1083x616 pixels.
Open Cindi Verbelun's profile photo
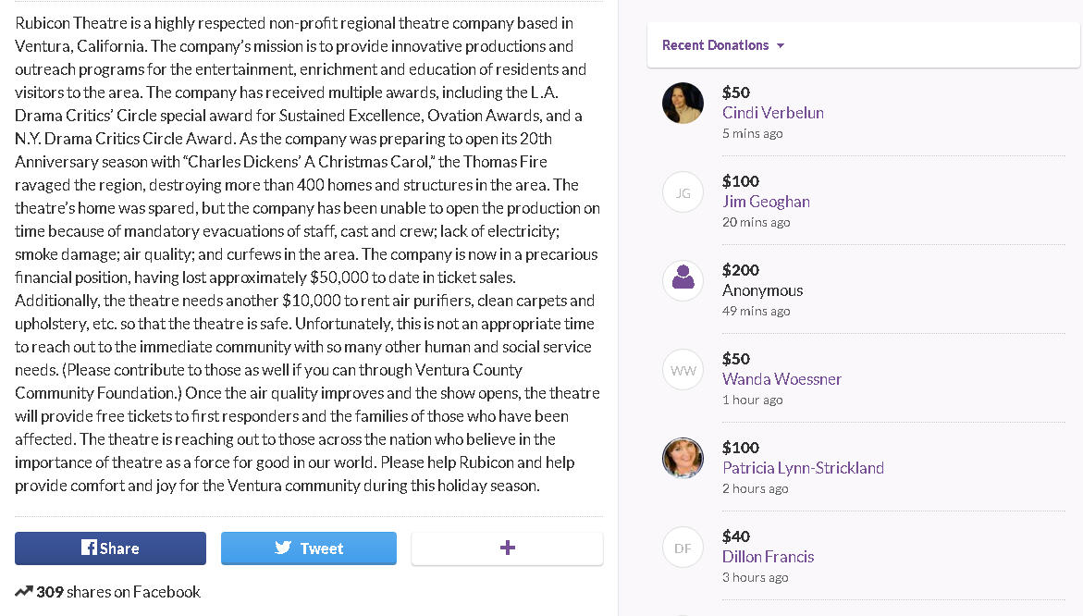point(683,103)
